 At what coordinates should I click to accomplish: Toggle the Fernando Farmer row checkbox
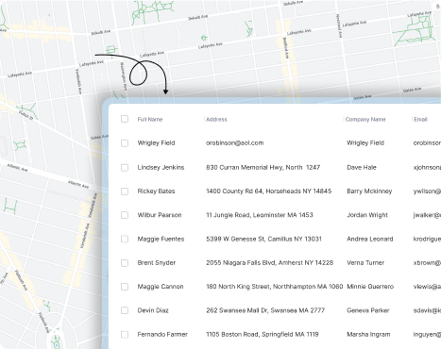[125, 334]
